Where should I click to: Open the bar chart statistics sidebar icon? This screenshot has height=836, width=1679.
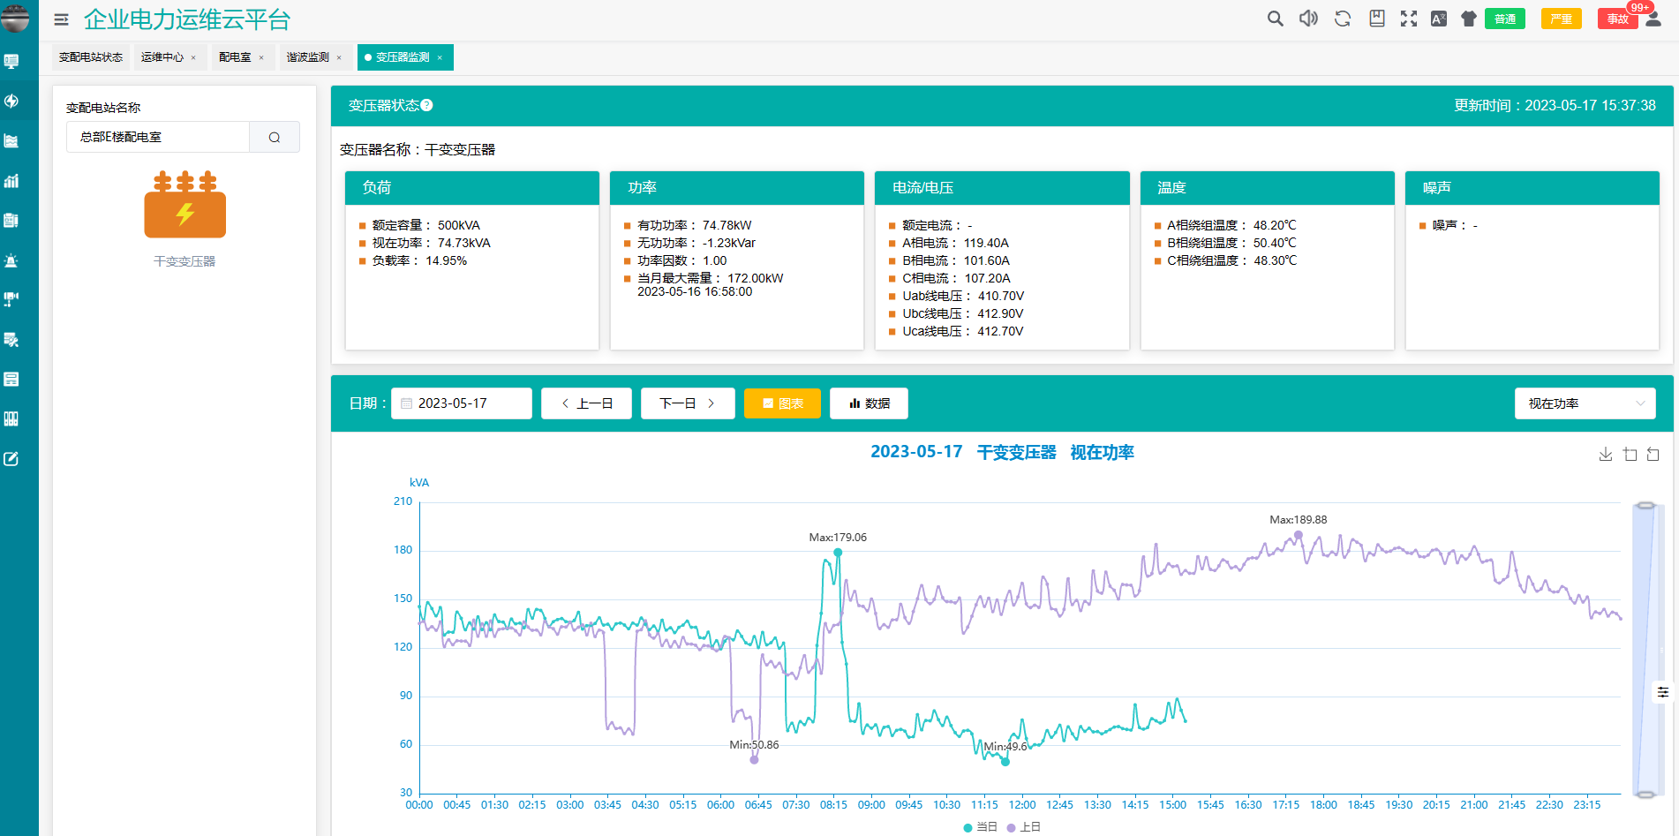tap(11, 181)
